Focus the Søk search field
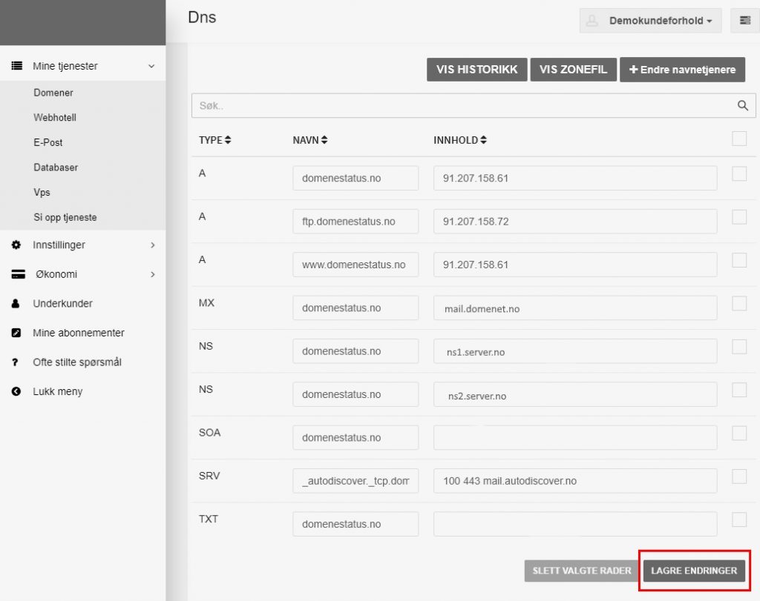 click(474, 105)
